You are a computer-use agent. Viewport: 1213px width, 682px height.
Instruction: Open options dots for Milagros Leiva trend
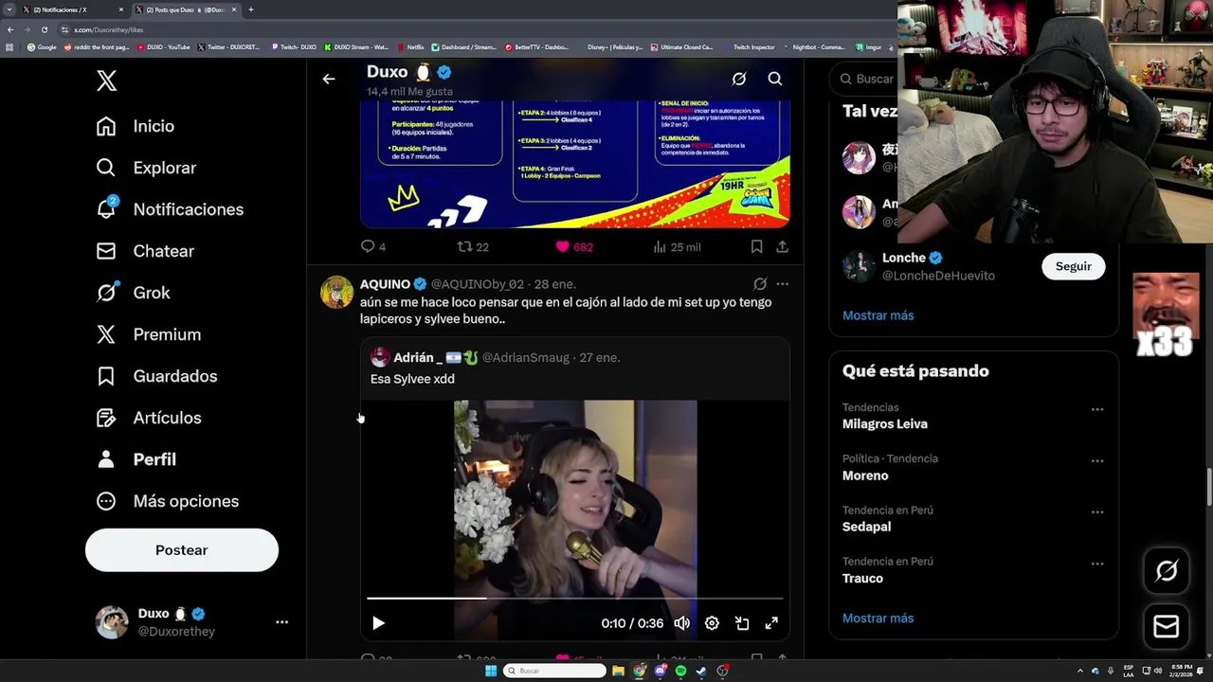point(1097,410)
